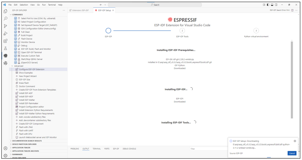Image resolution: width=302 pixels, height=160 pixels.
Task: Open ESP-IDF Explorer More Actions ellipsis
Action: [x=64, y=11]
